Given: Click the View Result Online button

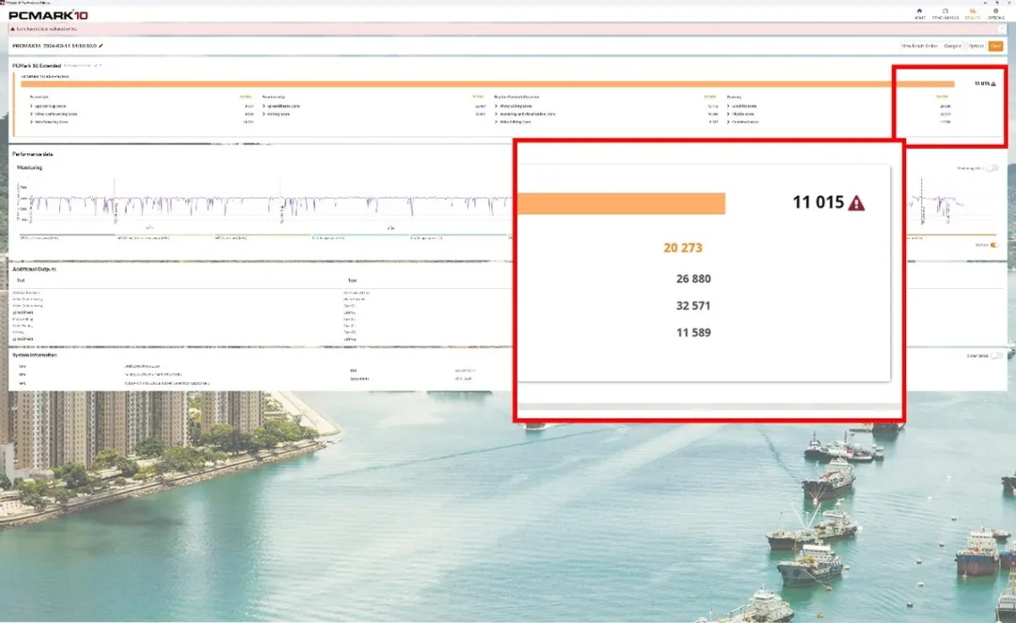Looking at the screenshot, I should pos(917,45).
